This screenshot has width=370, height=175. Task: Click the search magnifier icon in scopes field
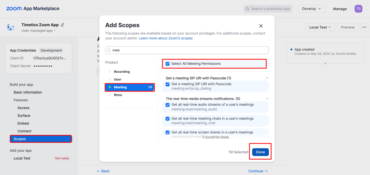click(x=109, y=50)
